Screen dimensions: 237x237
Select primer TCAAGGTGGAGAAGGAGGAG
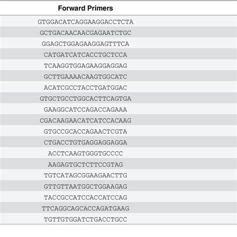85,65
